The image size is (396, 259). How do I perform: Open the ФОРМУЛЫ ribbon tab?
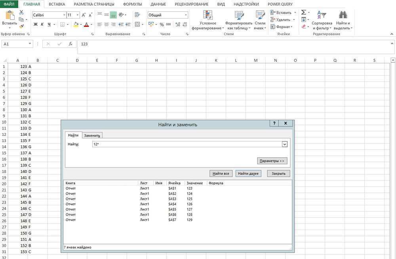(132, 4)
